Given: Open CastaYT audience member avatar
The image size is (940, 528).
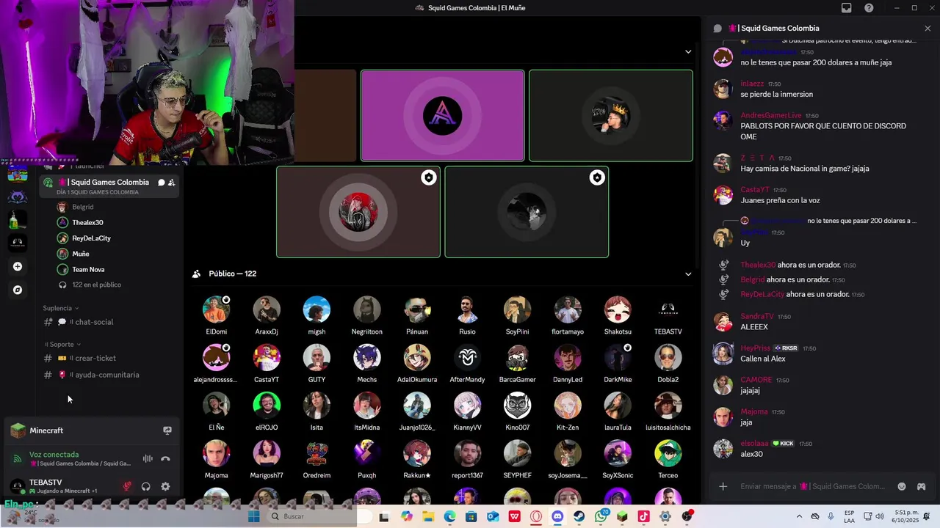Looking at the screenshot, I should [266, 358].
